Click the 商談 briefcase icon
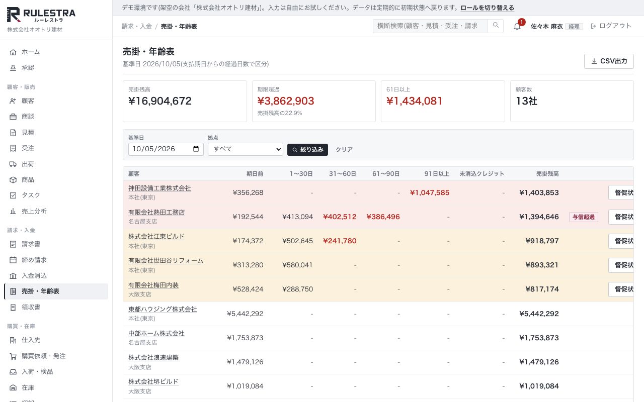 coord(13,116)
